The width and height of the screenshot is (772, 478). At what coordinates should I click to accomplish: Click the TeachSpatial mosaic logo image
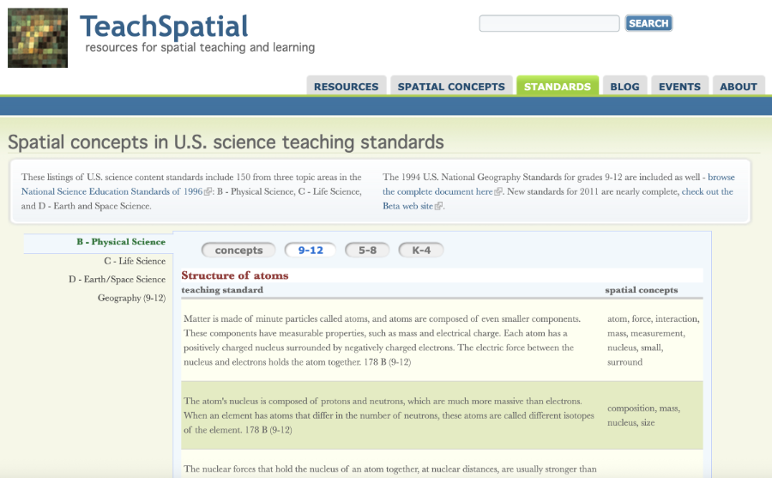pos(38,38)
